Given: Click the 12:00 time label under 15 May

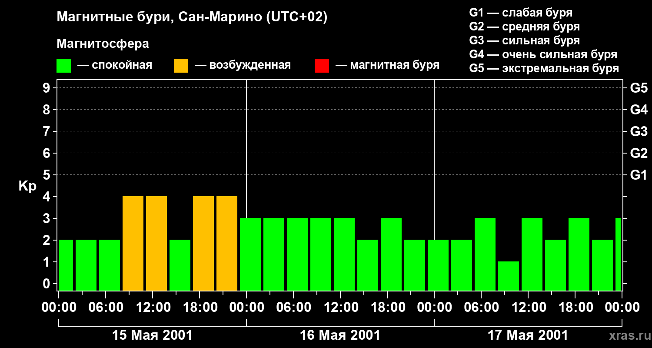Looking at the screenshot, I should point(153,308).
